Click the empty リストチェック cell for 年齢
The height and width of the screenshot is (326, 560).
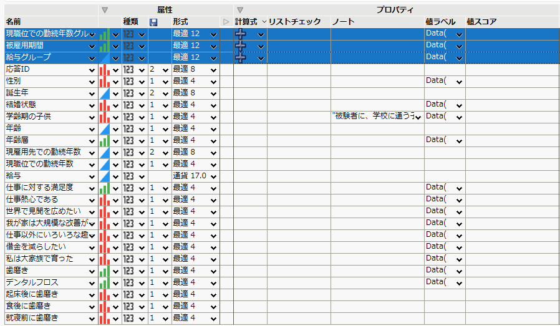tap(299, 128)
